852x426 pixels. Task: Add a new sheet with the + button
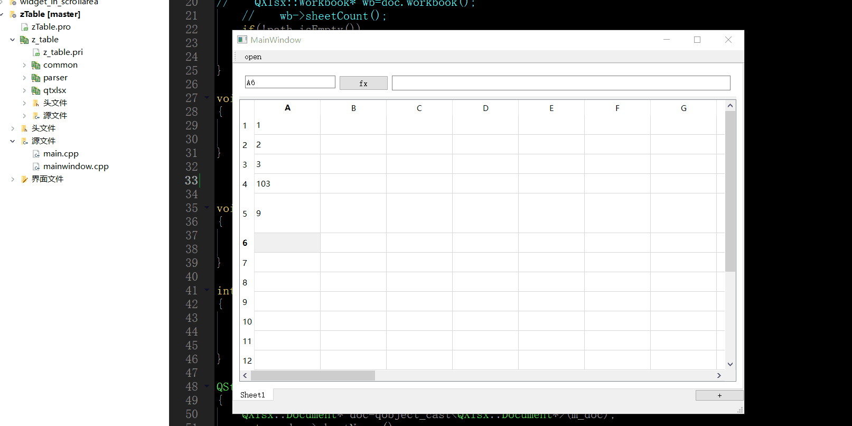coord(719,395)
